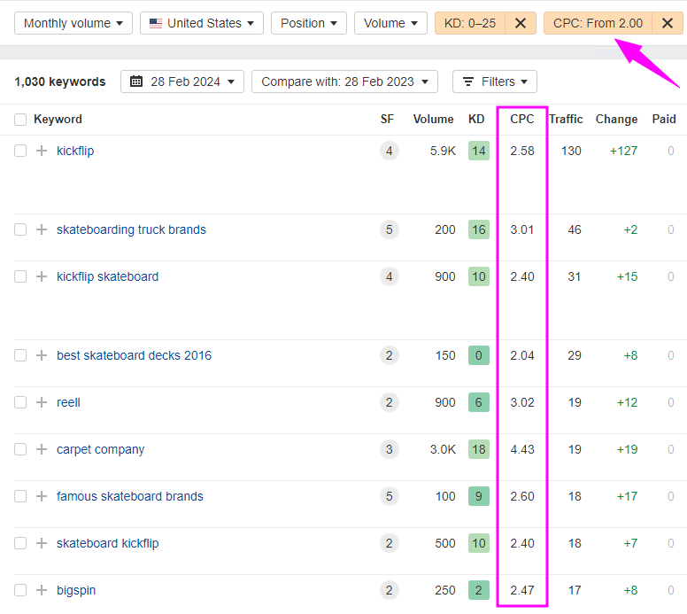Viewport: 687px width, 614px height.
Task: Open best skateboard decks 2016 keyword link
Action: [x=134, y=355]
